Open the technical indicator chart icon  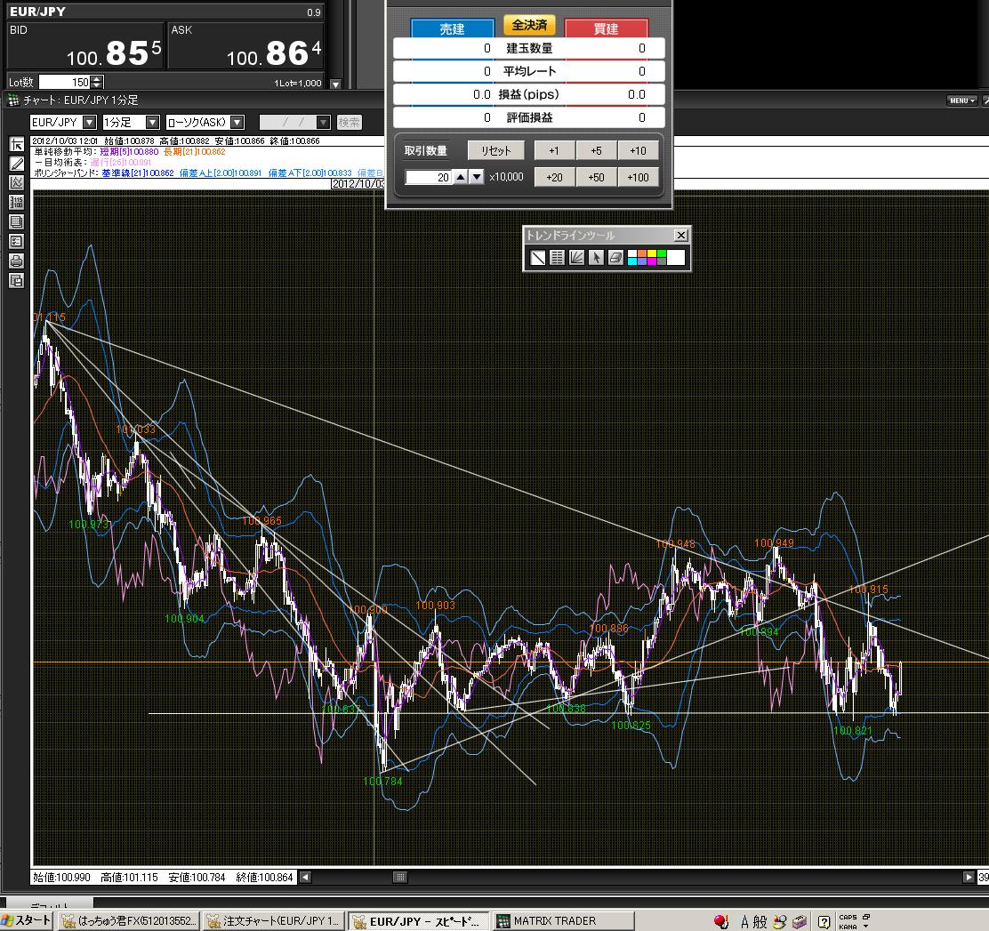point(16,182)
